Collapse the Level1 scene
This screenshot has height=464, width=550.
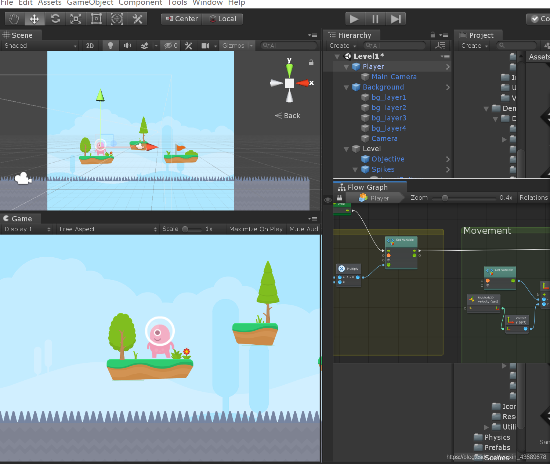tap(337, 57)
